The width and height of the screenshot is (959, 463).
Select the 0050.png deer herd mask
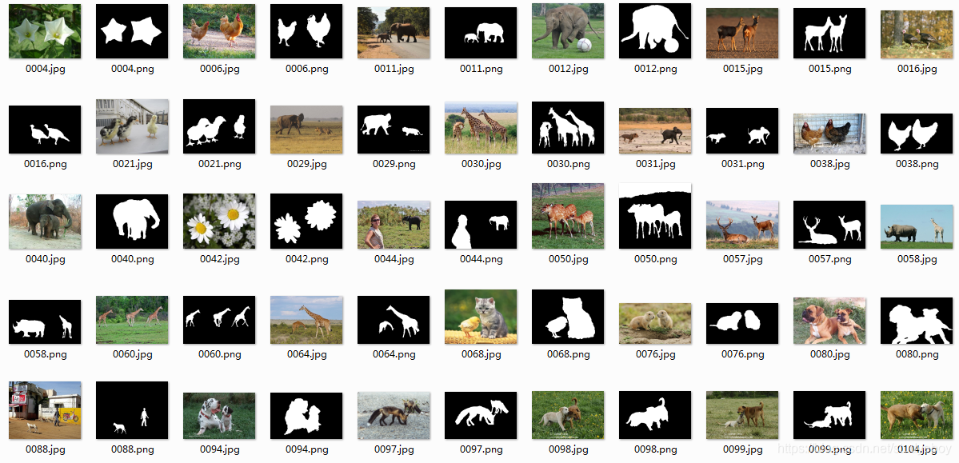[655, 216]
